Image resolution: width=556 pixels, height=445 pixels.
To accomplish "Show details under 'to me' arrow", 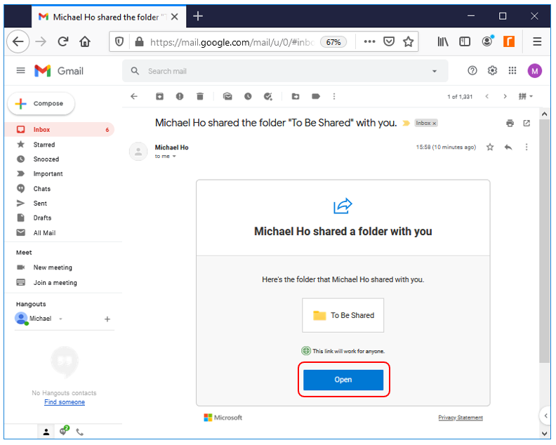I will (174, 157).
